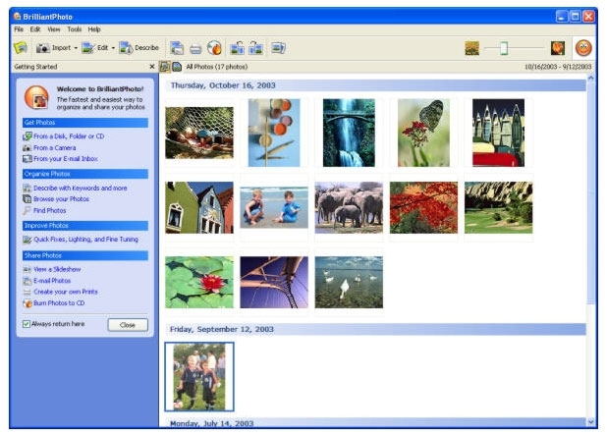This screenshot has height=435, width=607.
Task: Click the rotate left photo icon
Action: pos(237,48)
